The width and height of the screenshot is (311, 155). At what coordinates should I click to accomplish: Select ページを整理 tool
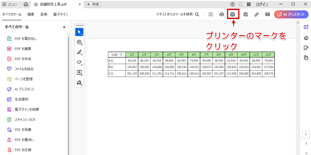(20, 79)
